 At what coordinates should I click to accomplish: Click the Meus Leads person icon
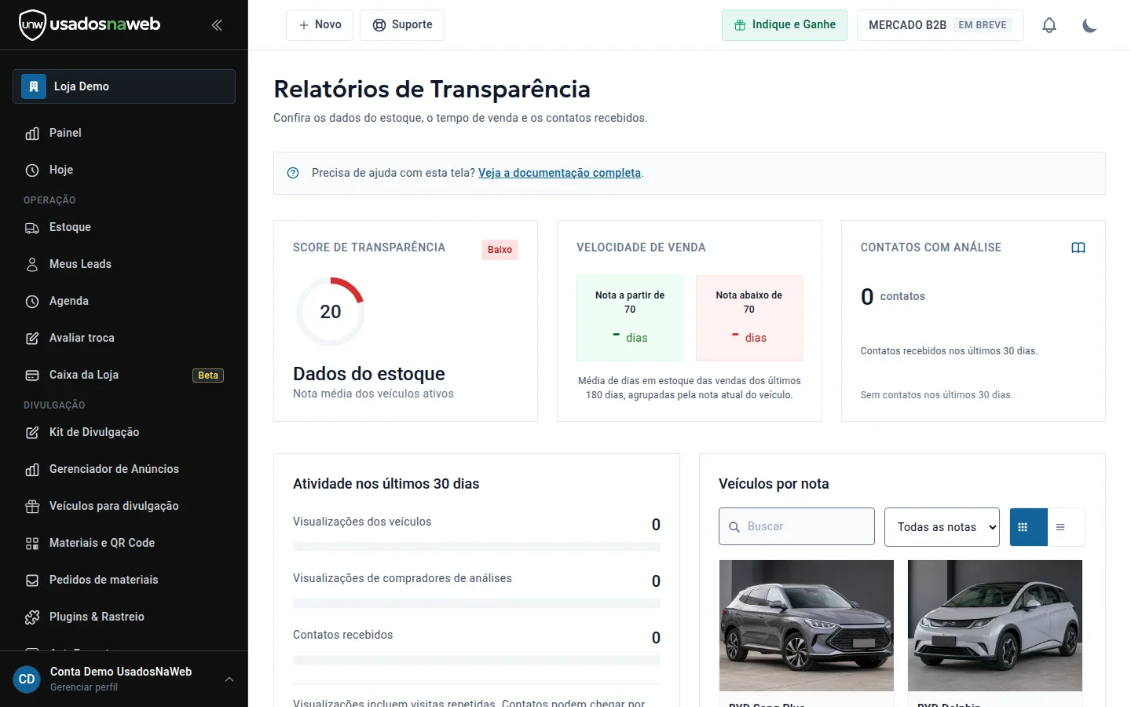pos(32,265)
